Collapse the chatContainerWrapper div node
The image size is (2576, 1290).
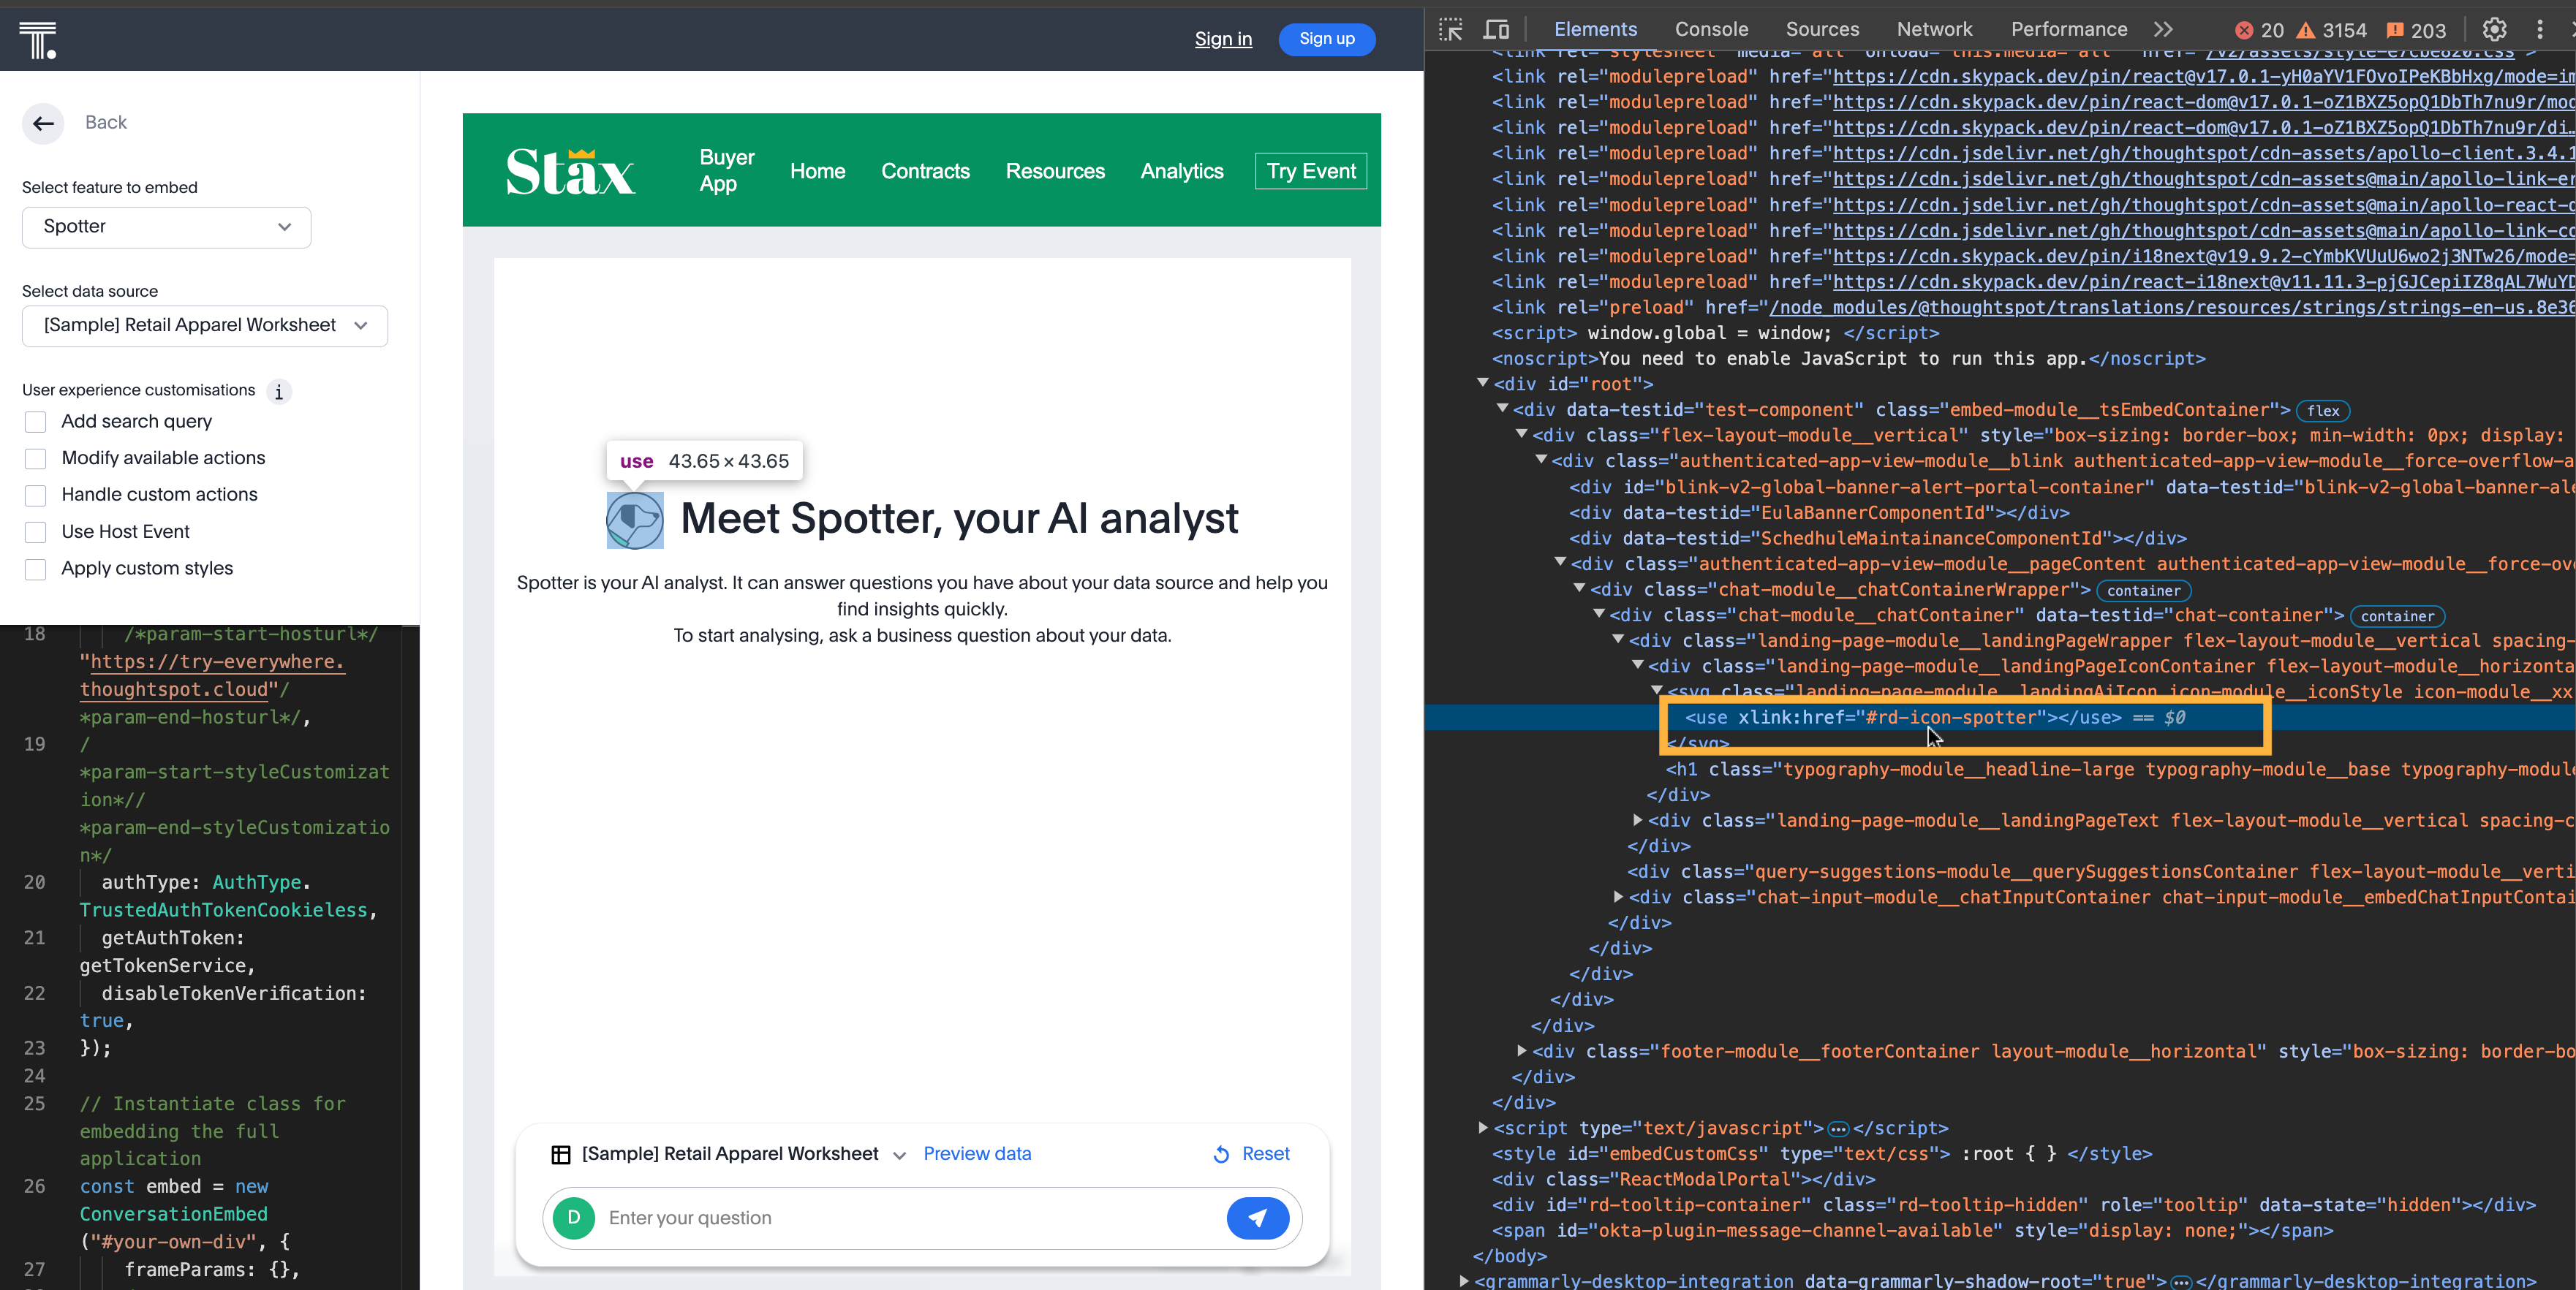(x=1579, y=588)
